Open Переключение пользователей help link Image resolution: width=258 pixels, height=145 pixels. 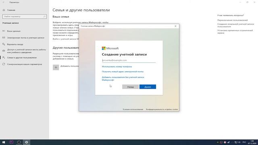pyautogui.click(x=232, y=20)
